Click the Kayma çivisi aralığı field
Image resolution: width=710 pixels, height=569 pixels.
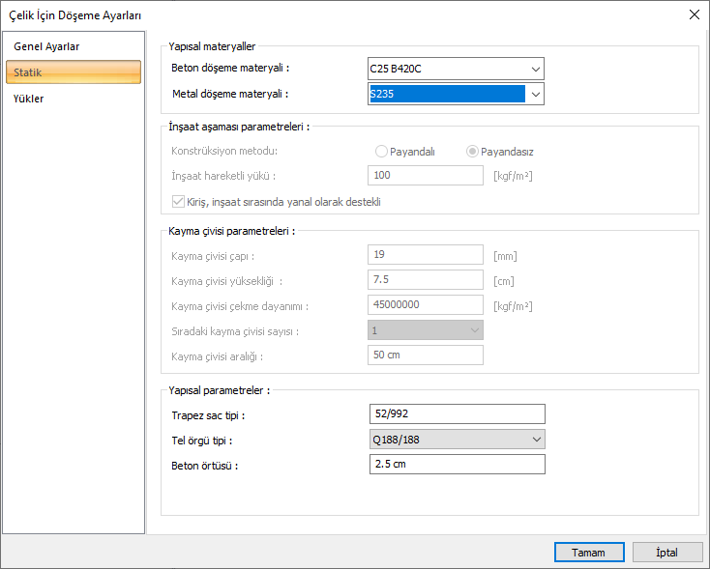pos(426,356)
